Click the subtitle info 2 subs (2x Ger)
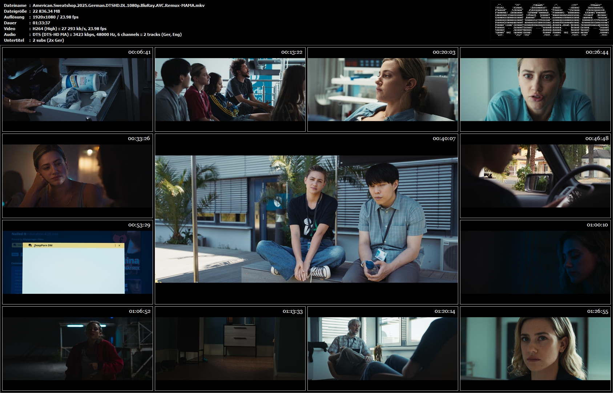Image resolution: width=613 pixels, height=393 pixels. (48, 40)
